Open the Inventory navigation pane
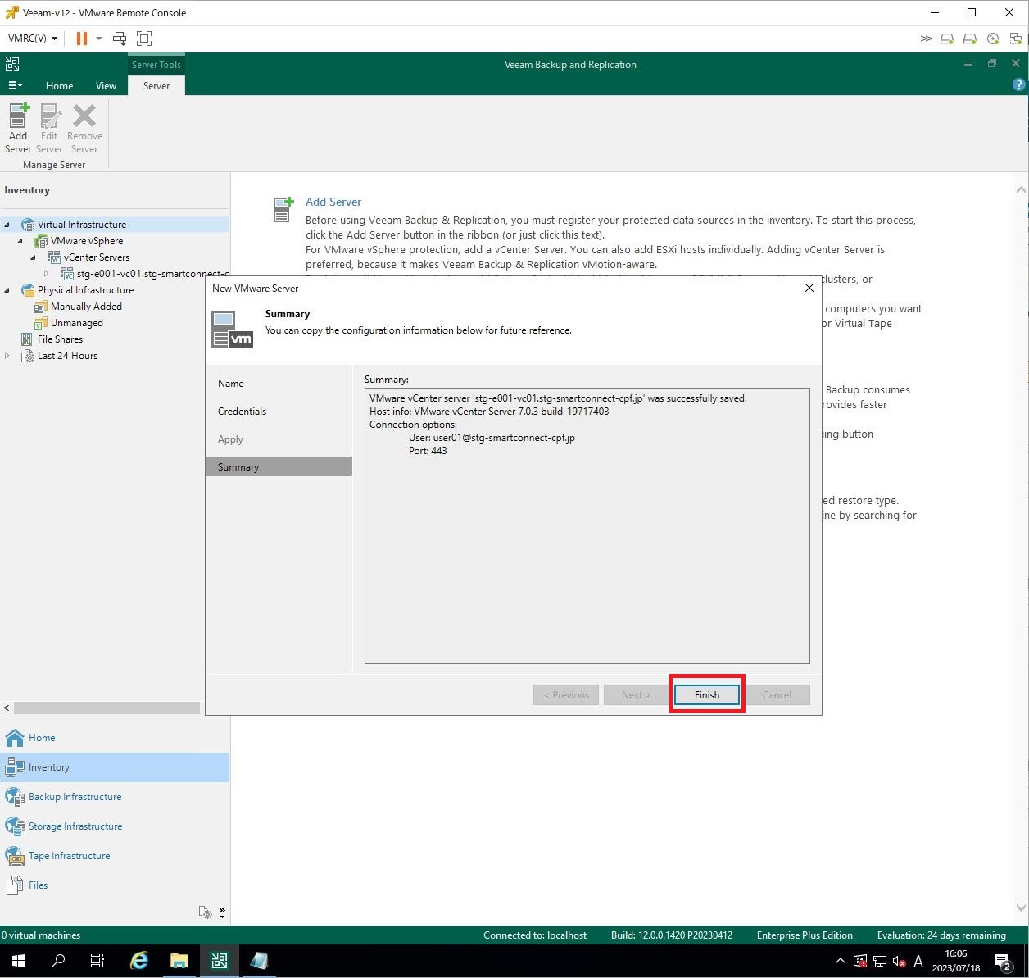 tap(115, 767)
